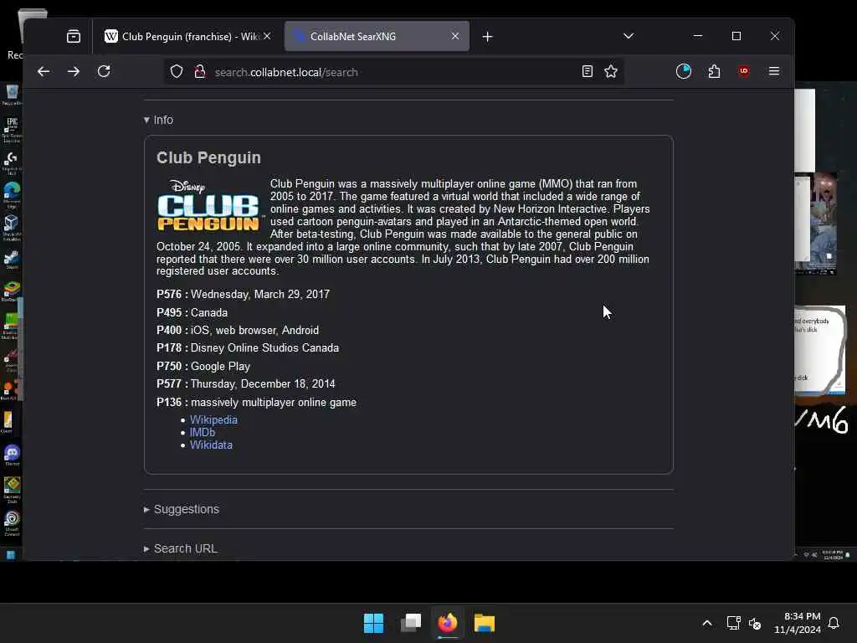Focus the search.collabnet.local address bar
Viewport: 857px width, 643px height.
point(393,72)
